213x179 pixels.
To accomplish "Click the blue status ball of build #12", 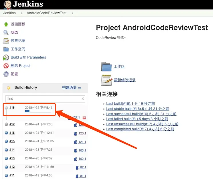I will pyautogui.click(x=6, y=167).
